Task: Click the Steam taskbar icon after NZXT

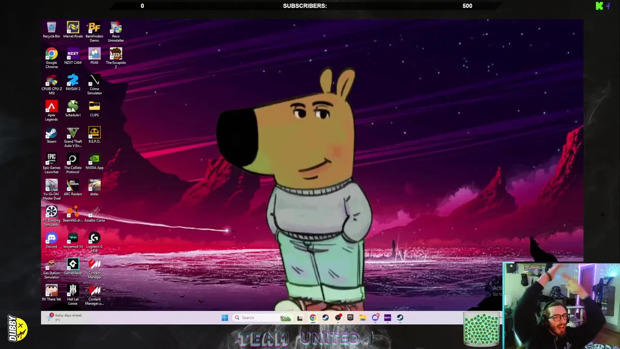Action: pyautogui.click(x=400, y=318)
